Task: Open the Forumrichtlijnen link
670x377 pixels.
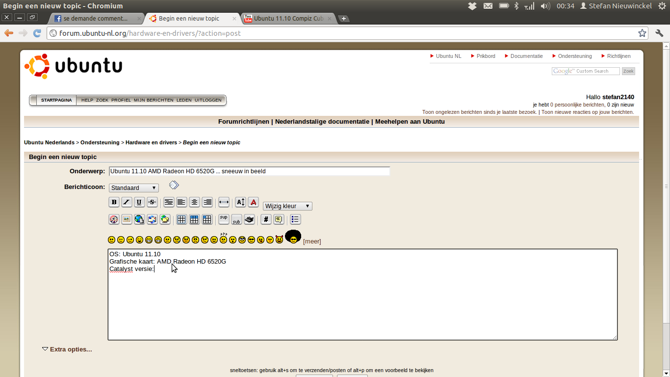Action: click(244, 122)
